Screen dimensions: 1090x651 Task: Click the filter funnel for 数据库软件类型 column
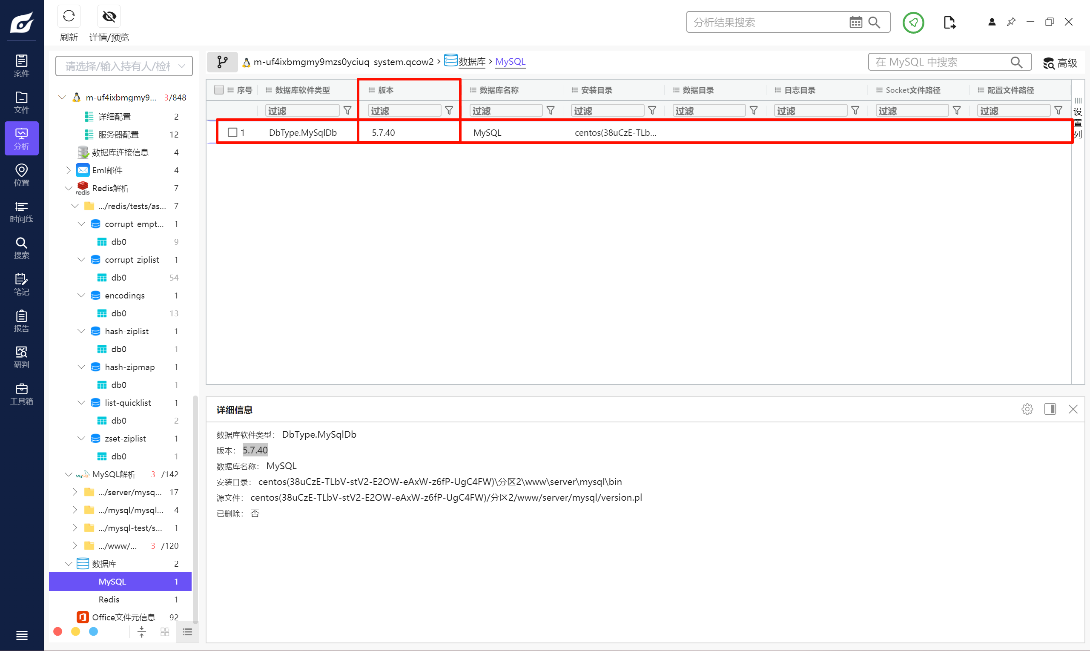click(347, 110)
